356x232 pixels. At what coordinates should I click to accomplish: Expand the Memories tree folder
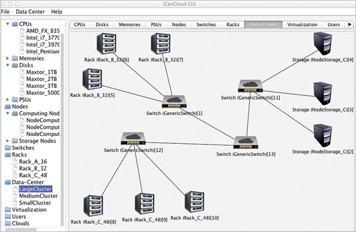click(8, 58)
